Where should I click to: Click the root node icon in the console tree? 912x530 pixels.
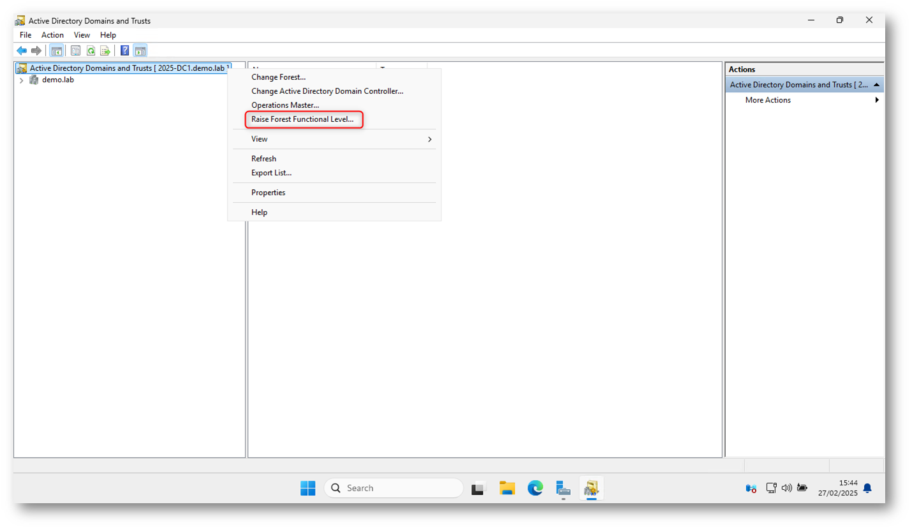(x=22, y=68)
